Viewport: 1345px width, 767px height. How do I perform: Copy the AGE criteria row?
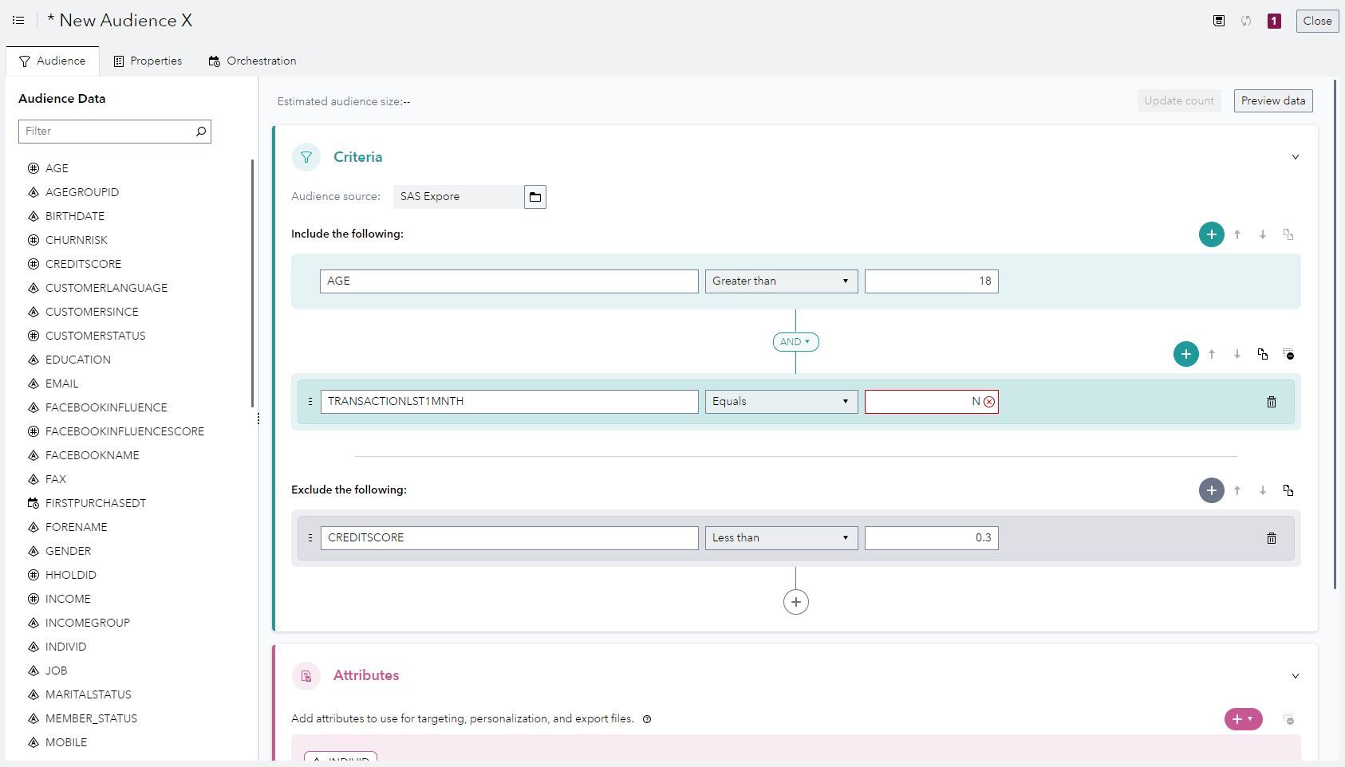tap(1288, 234)
